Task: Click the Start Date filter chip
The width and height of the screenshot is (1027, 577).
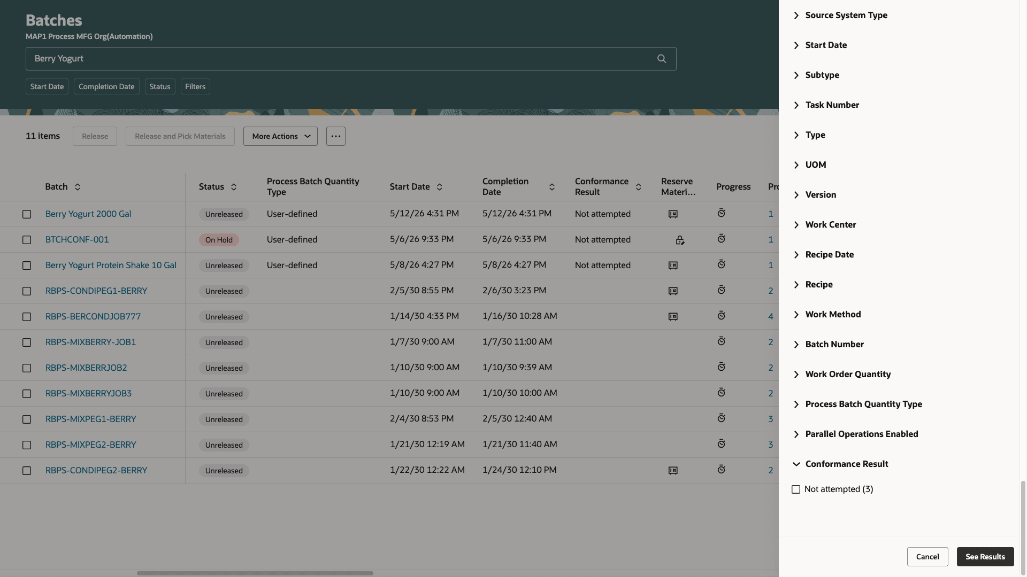Action: (x=47, y=87)
